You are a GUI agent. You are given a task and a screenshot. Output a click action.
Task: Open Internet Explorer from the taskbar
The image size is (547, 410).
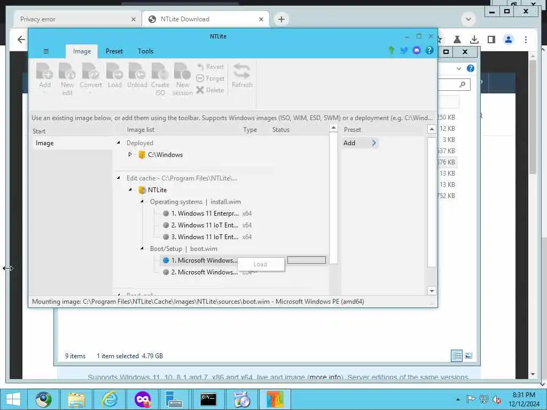(110, 399)
